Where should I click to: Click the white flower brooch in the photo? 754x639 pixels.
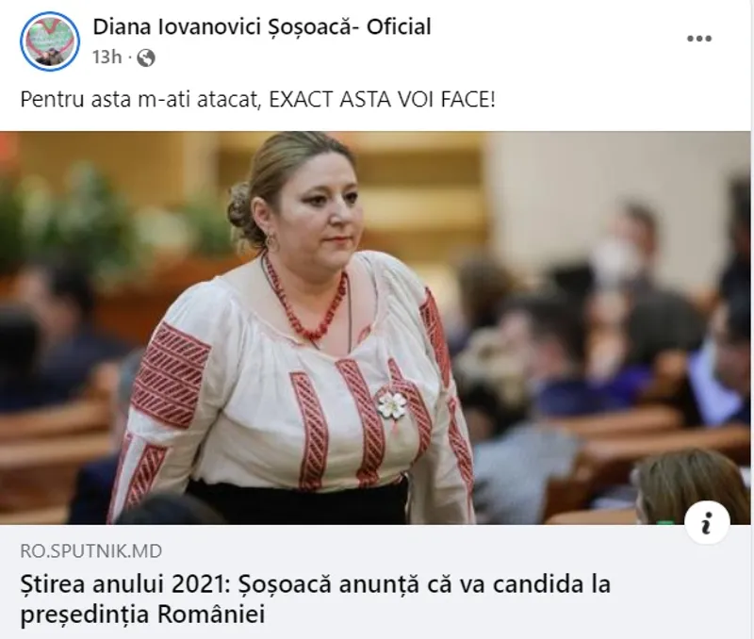tap(391, 405)
